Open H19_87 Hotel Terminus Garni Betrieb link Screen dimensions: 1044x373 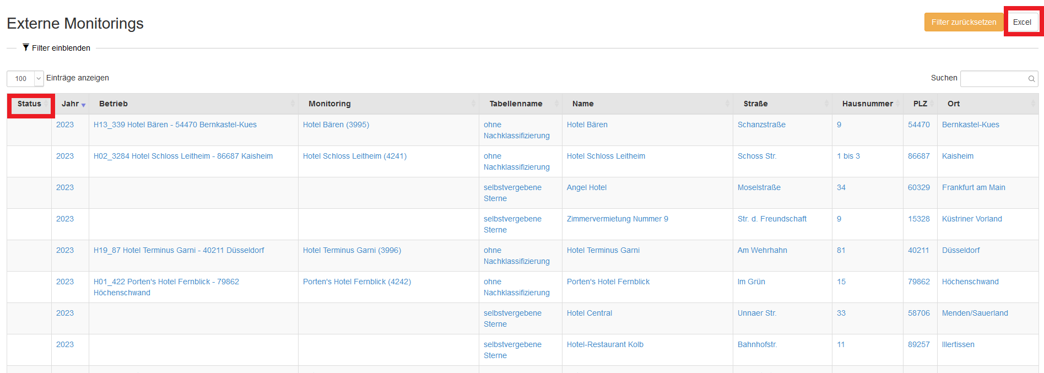pos(178,250)
